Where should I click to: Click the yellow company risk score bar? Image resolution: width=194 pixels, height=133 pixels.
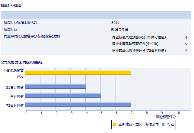[78, 73]
